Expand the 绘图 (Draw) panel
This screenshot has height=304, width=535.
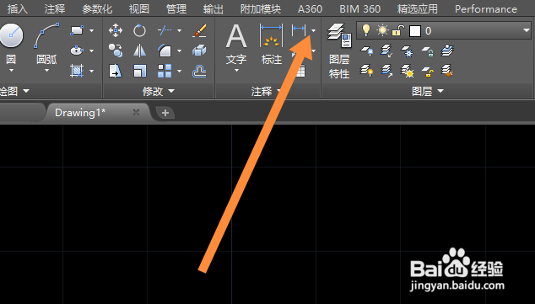click(15, 91)
